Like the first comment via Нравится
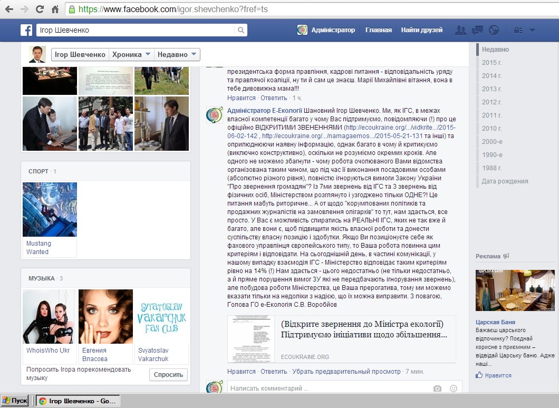 [x=242, y=98]
